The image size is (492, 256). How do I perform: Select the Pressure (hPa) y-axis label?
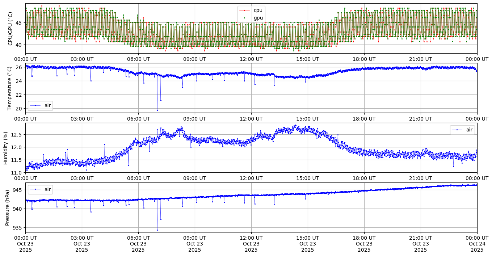coord(8,207)
